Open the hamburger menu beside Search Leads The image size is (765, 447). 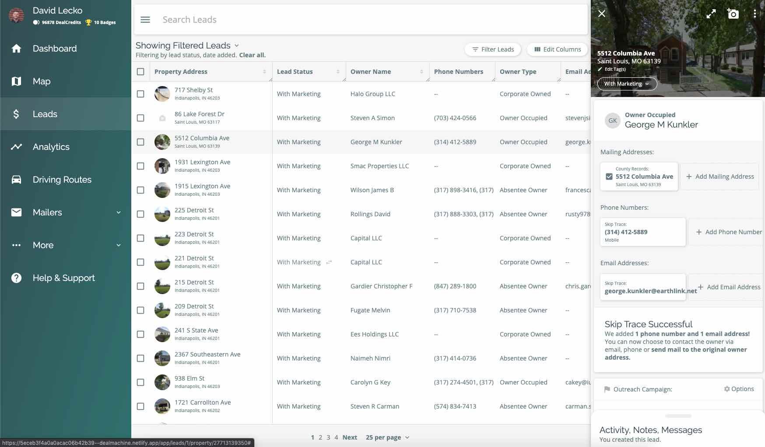point(145,20)
